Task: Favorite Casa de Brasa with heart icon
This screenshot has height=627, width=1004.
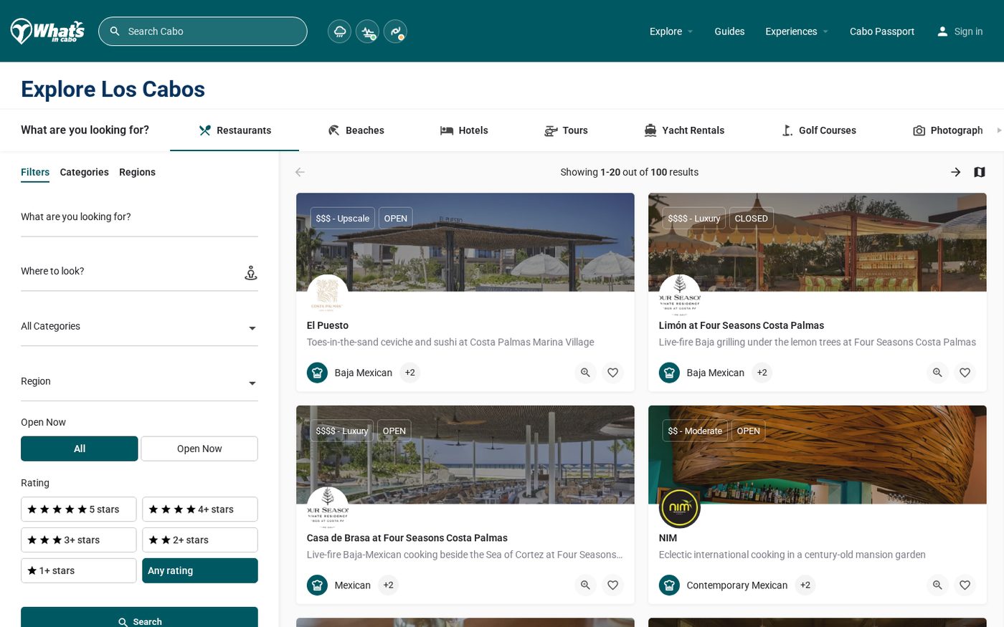Action: pos(613,585)
